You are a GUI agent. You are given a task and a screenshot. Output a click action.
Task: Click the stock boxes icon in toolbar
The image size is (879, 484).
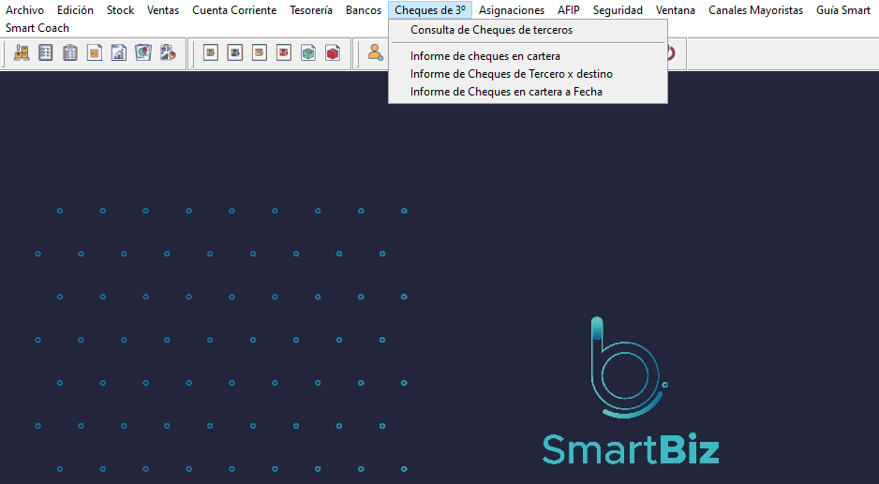point(22,53)
